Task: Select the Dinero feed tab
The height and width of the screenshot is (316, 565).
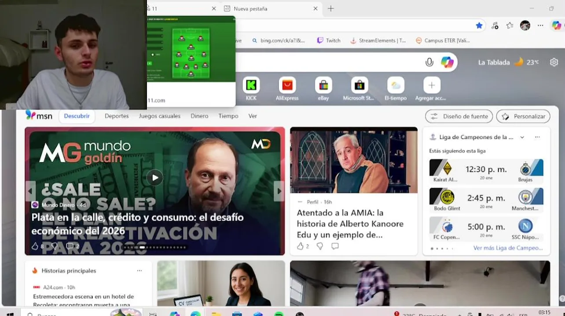Action: coord(199,116)
